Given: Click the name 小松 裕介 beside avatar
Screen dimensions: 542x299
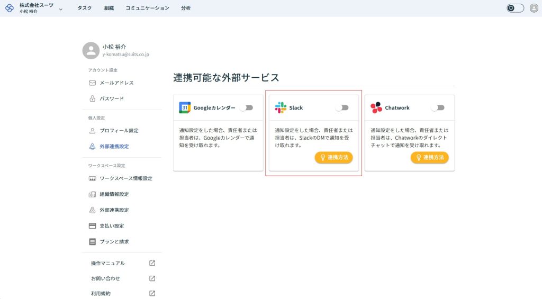Looking at the screenshot, I should pyautogui.click(x=114, y=47).
